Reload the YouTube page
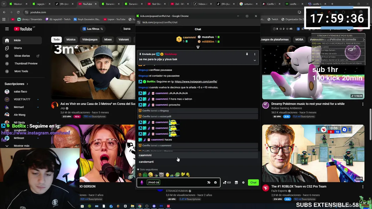The width and height of the screenshot is (372, 209). click(18, 12)
